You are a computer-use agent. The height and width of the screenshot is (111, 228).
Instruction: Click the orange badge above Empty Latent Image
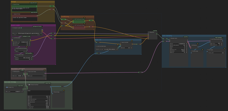click(45, 70)
